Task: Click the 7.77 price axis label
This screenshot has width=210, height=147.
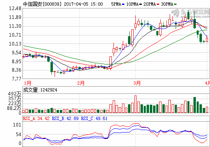Action: point(16,79)
